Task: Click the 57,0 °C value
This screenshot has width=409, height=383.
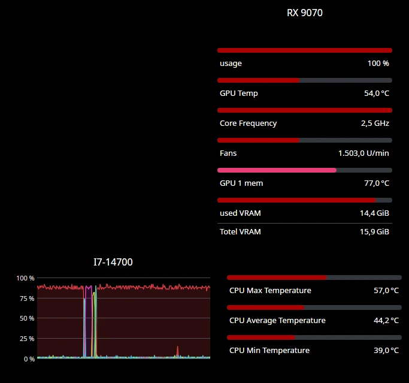Action: point(386,290)
